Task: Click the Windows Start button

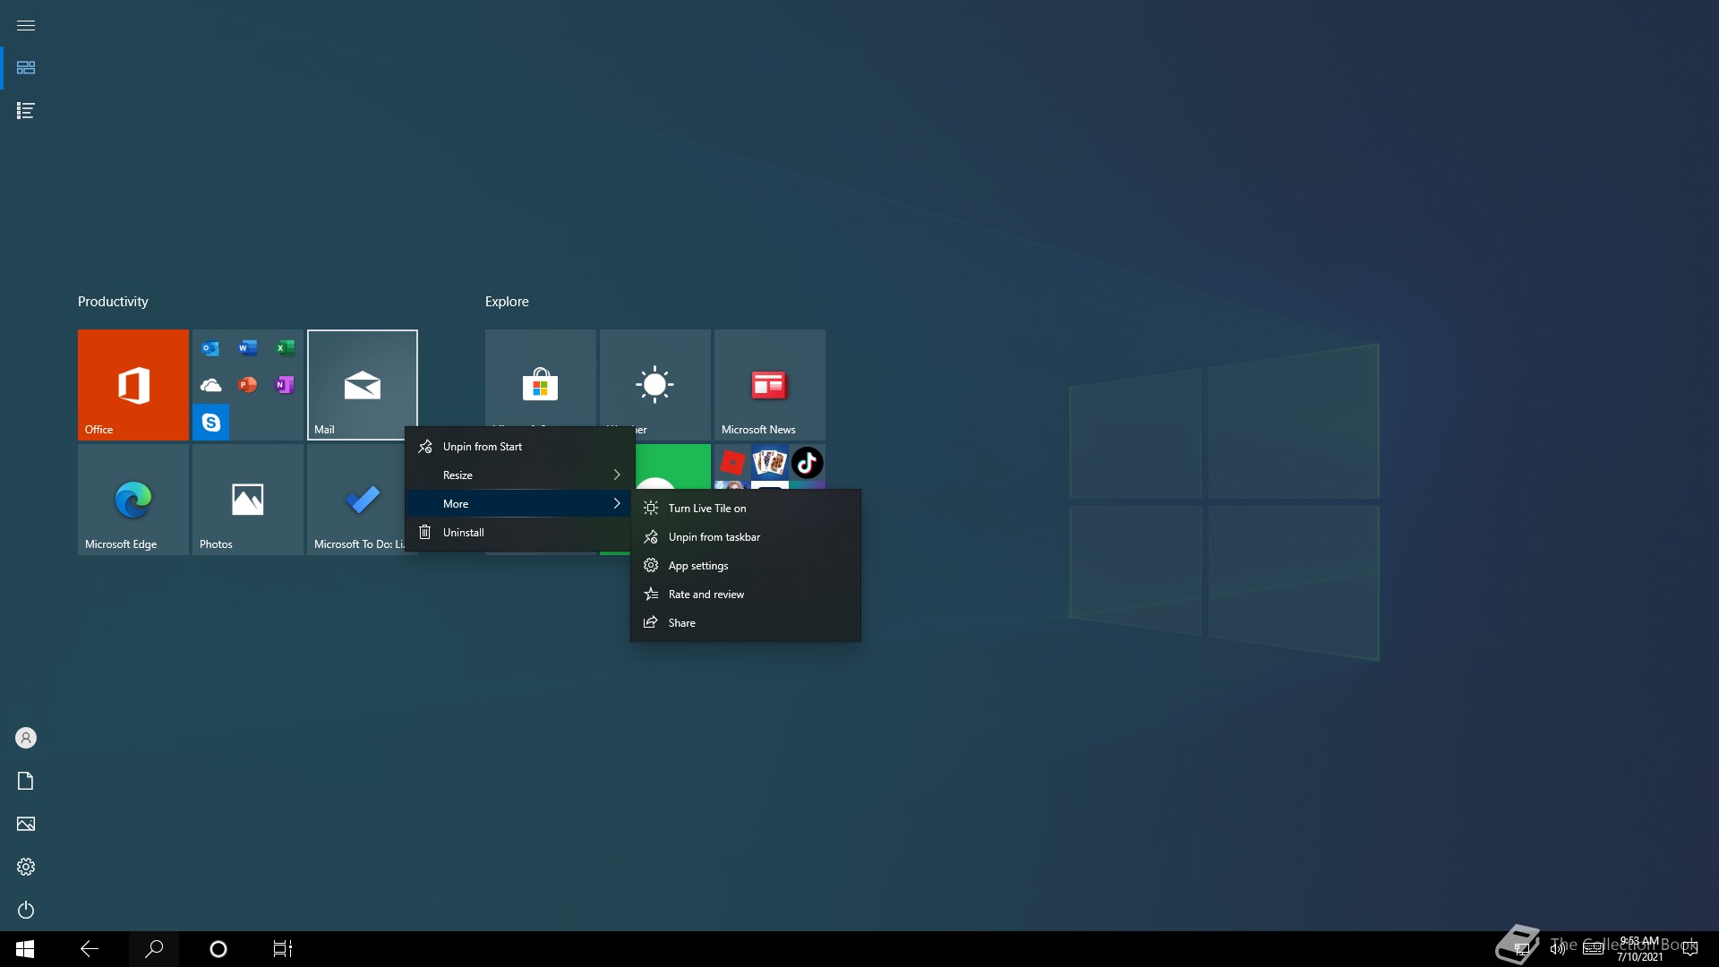Action: pos(25,949)
